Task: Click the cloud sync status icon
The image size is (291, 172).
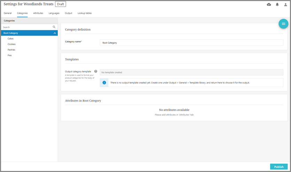Action: click(269, 5)
